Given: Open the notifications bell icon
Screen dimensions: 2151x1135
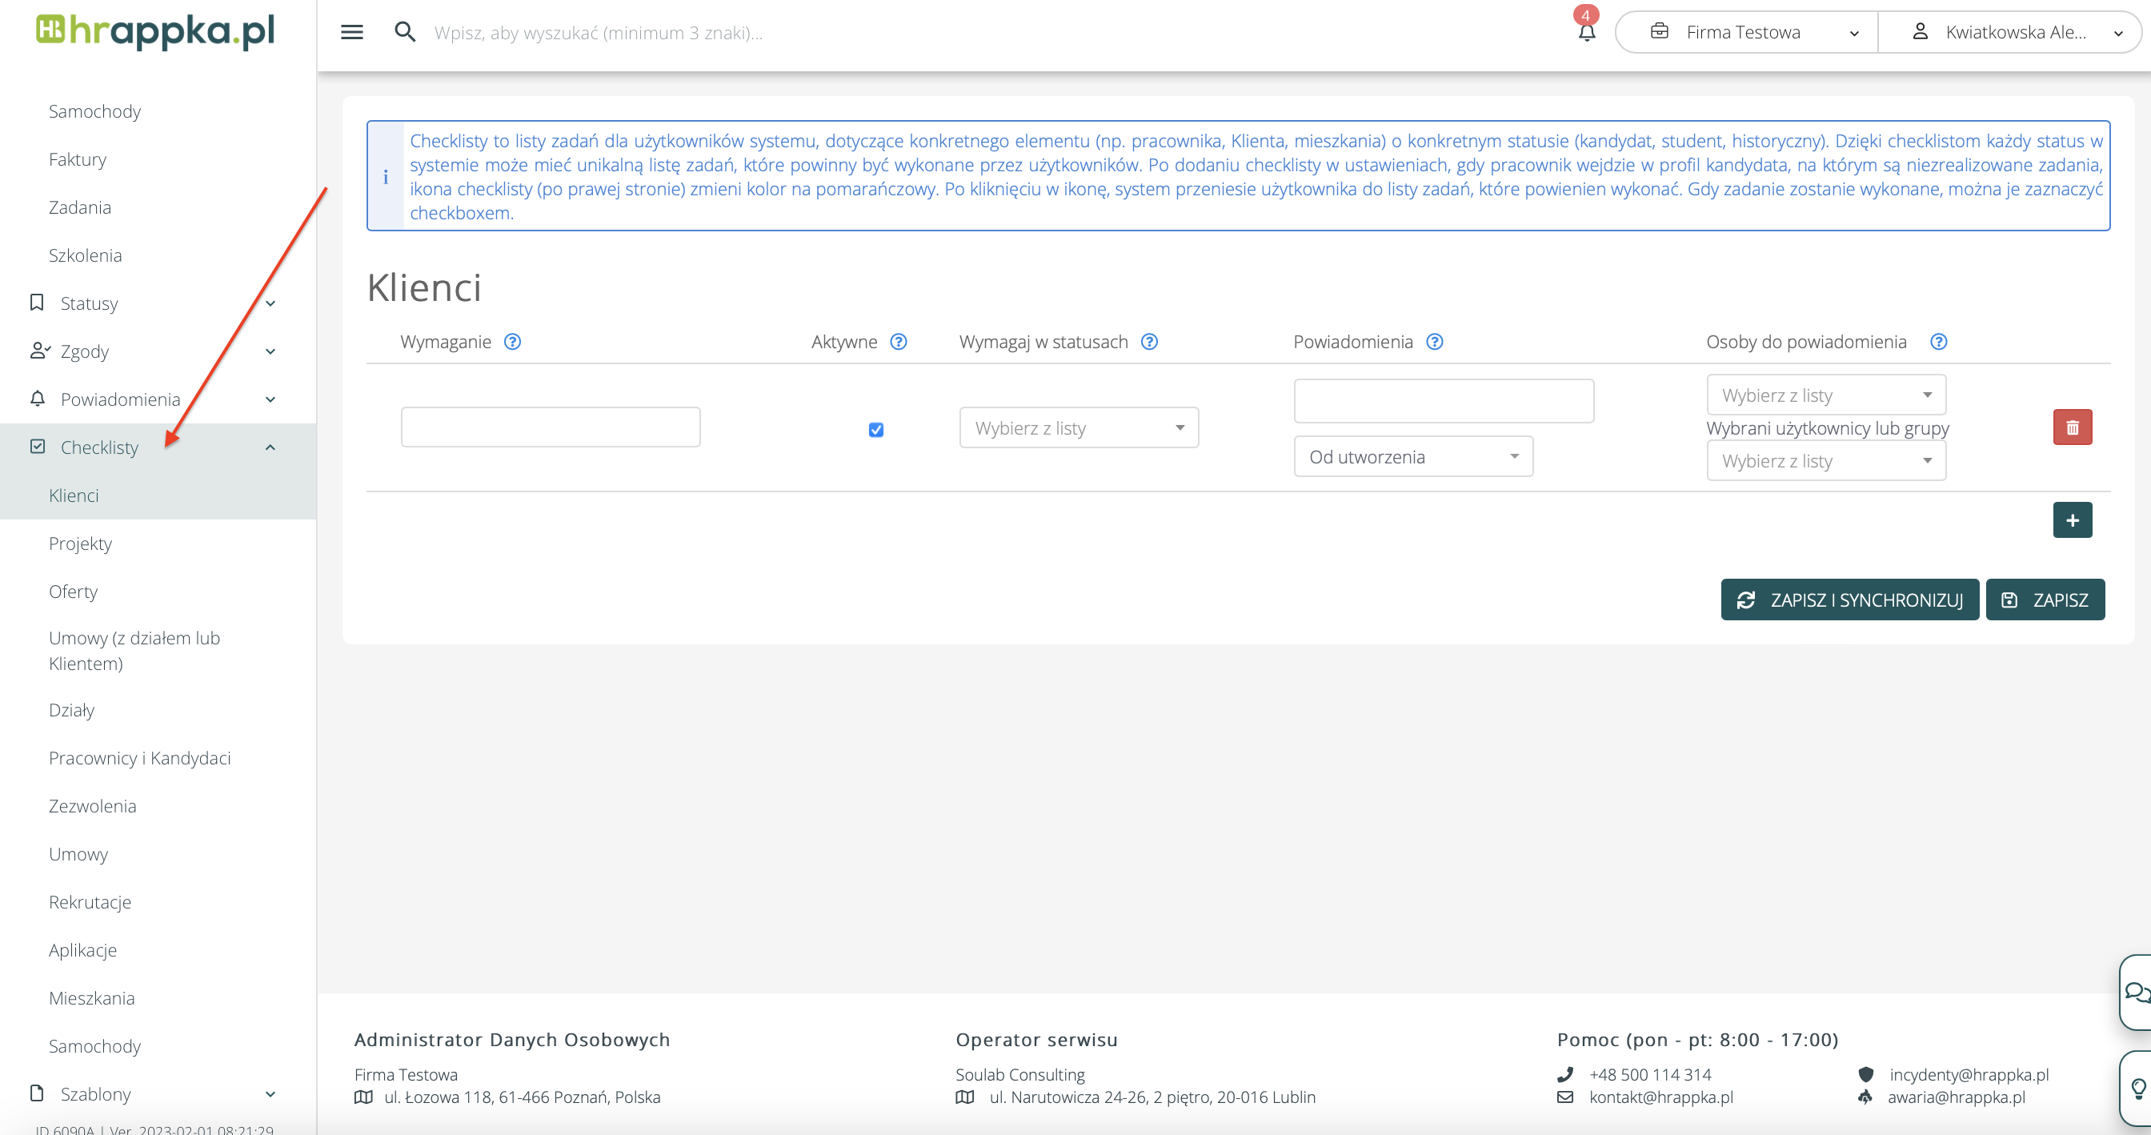Looking at the screenshot, I should (x=1587, y=33).
